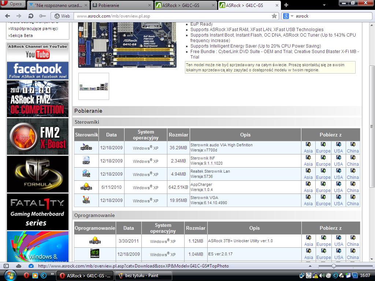Click the Web page security badge
Viewport: 375px width, 281px height.
(x=62, y=16)
